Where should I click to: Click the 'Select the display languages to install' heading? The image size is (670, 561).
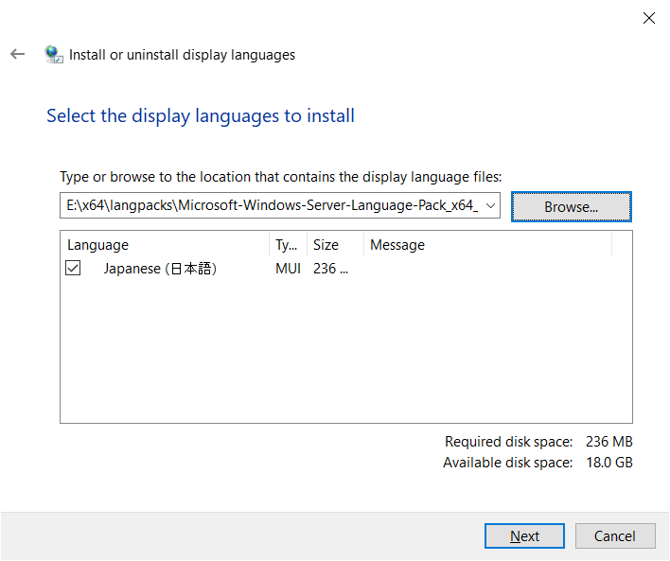click(x=201, y=115)
